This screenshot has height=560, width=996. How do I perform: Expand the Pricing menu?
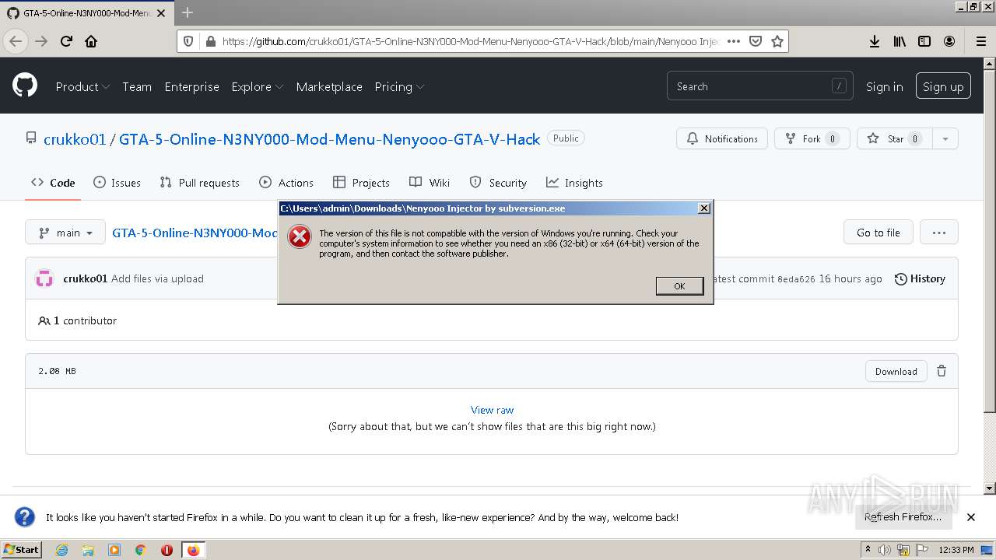click(x=399, y=86)
